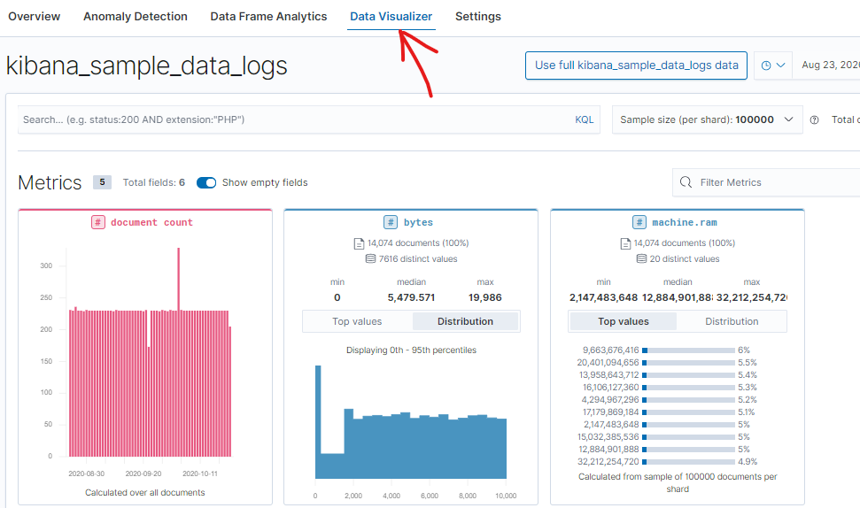
Task: Click the document count number icon
Action: (x=98, y=222)
